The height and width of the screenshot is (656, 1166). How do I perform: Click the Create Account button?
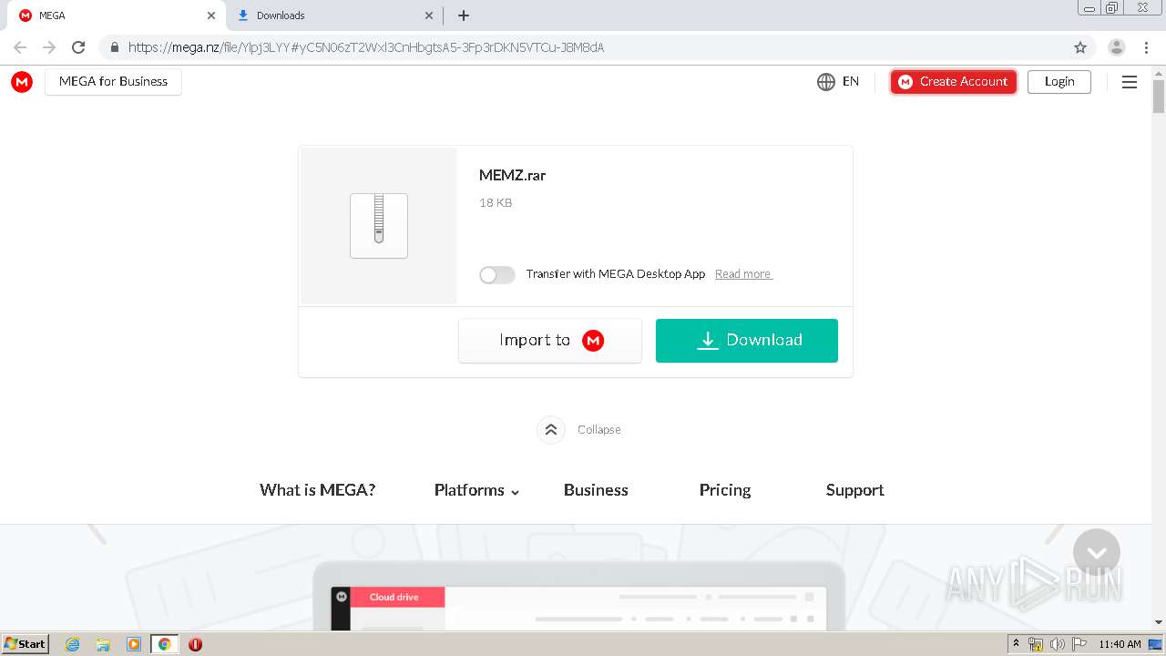coord(954,82)
